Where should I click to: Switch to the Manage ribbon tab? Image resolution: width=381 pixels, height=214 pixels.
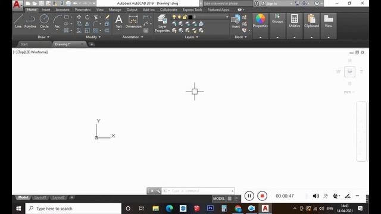pos(115,10)
